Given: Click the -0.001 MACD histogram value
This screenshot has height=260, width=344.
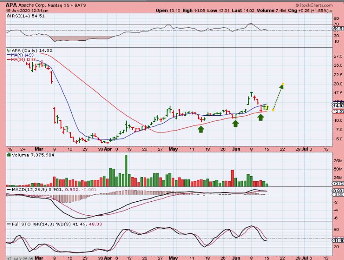Looking at the screenshot, I should (x=89, y=189).
